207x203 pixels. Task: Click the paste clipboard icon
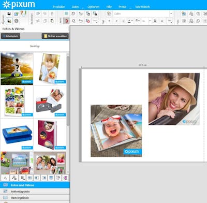52,21
